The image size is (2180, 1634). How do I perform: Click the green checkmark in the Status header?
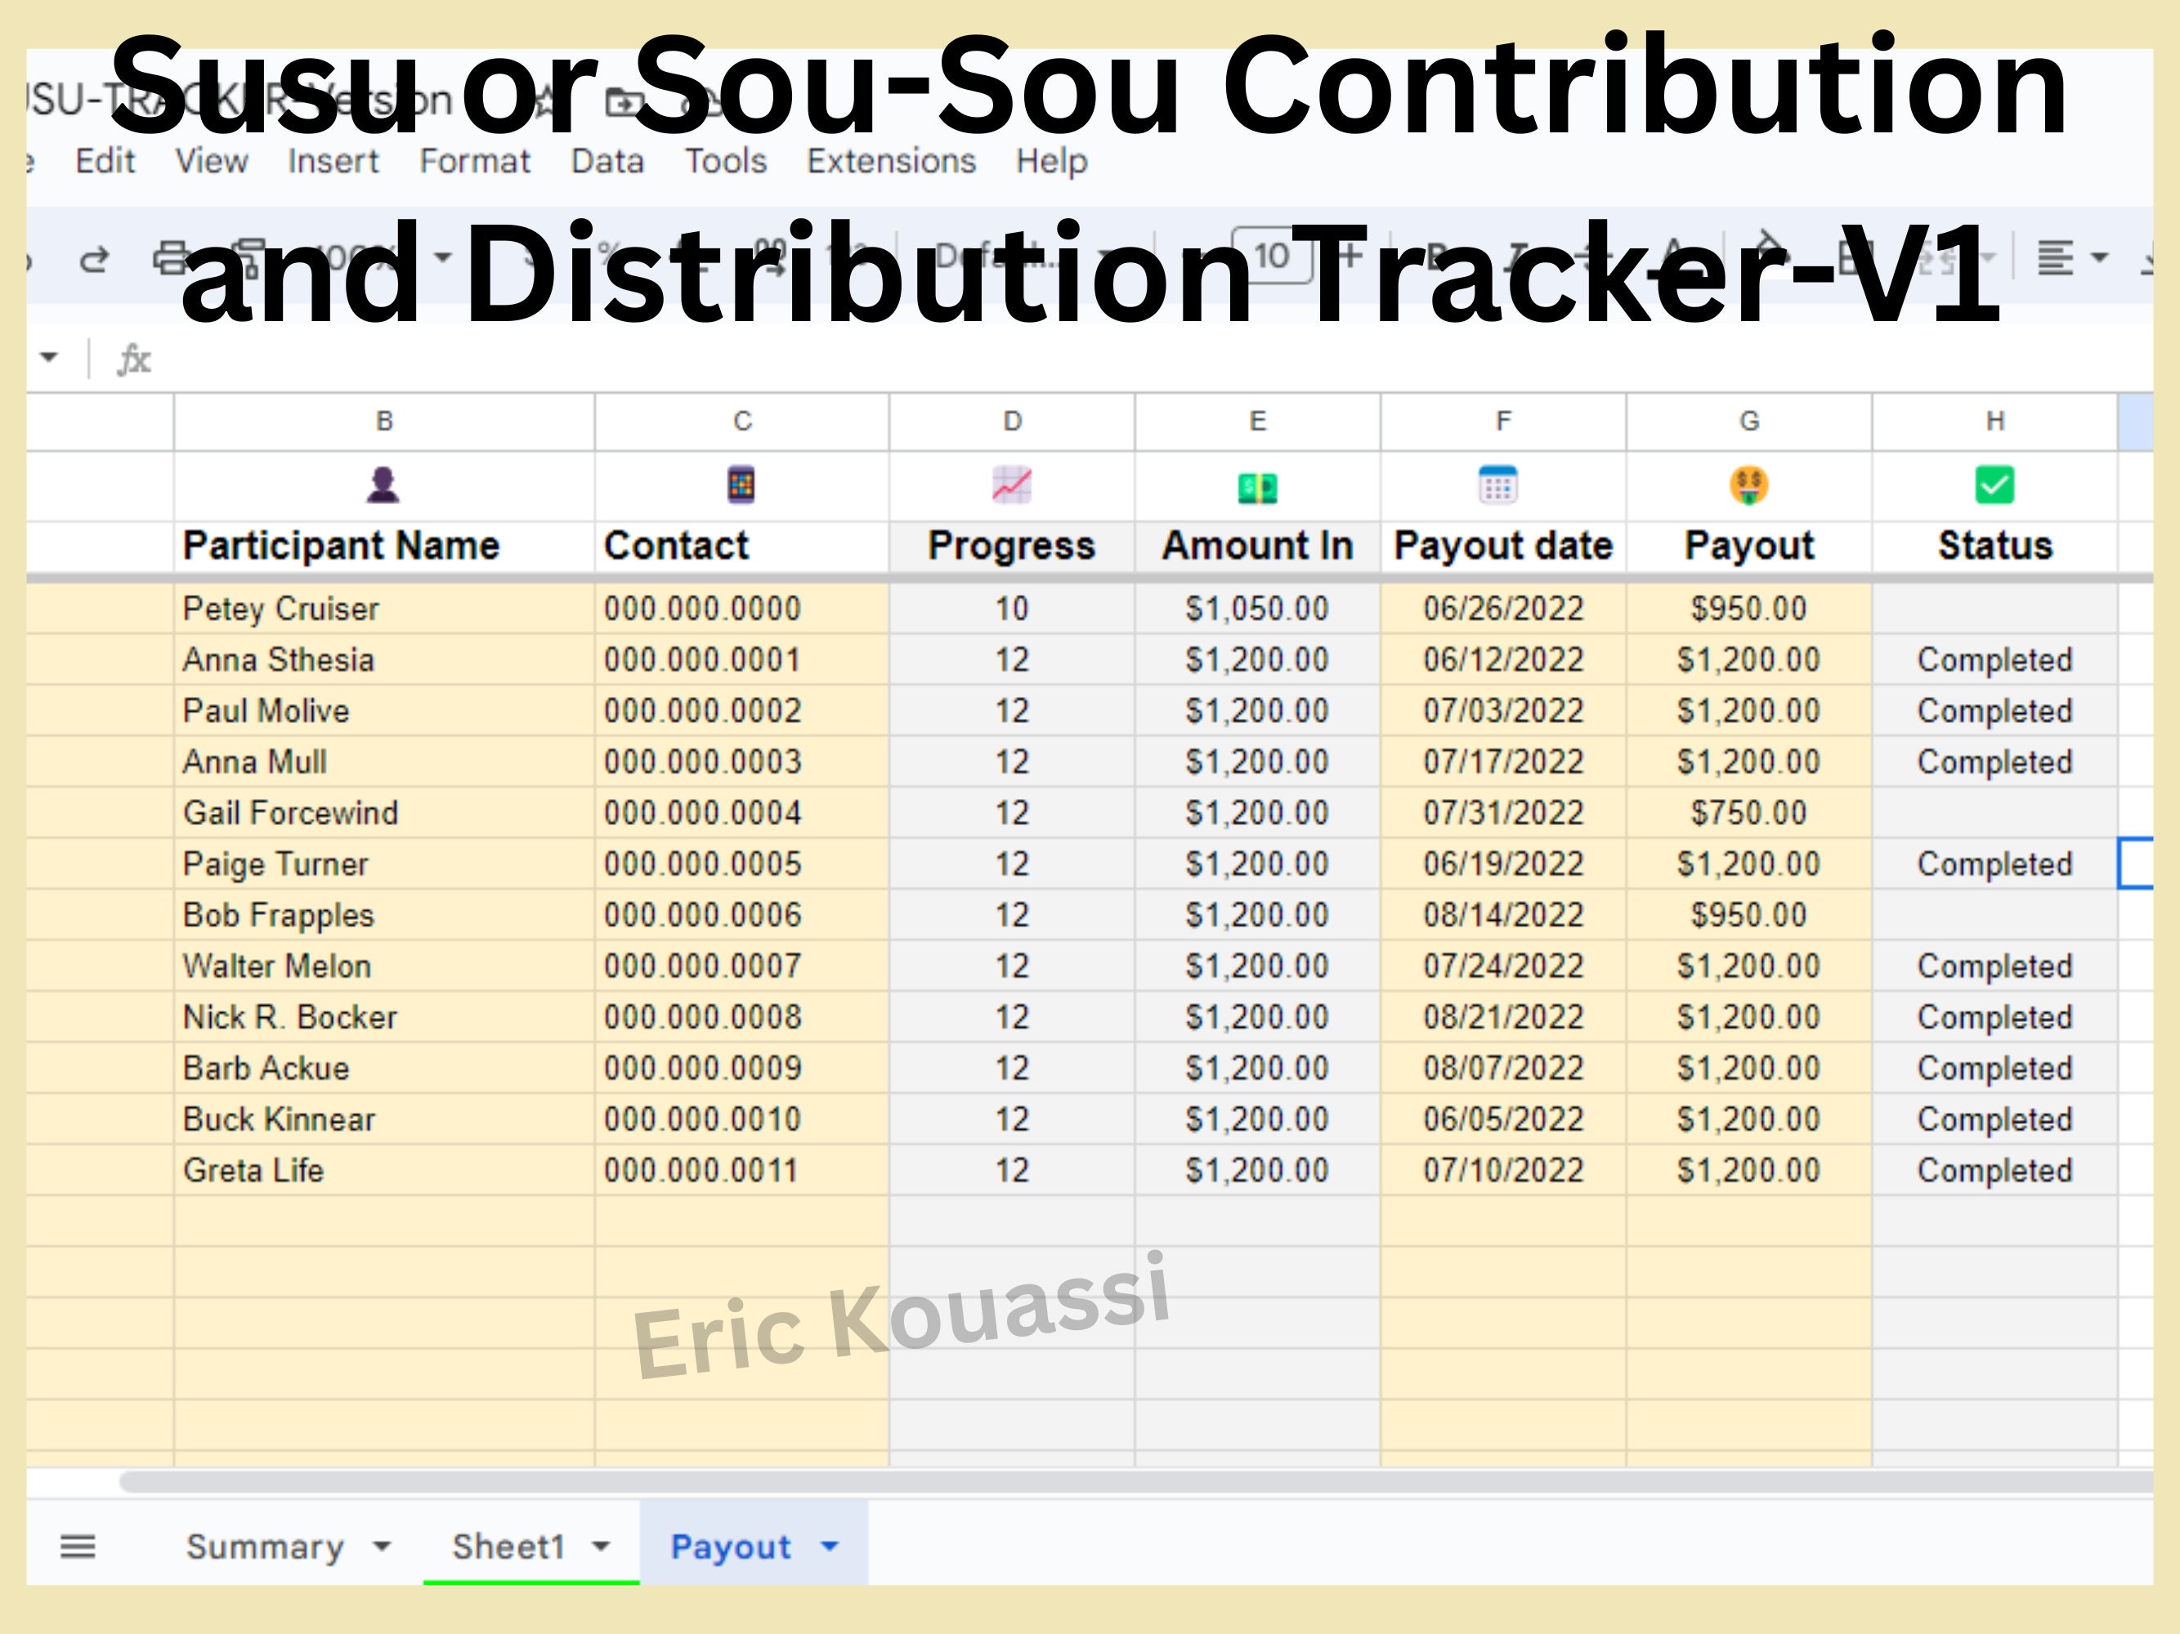click(x=1994, y=484)
